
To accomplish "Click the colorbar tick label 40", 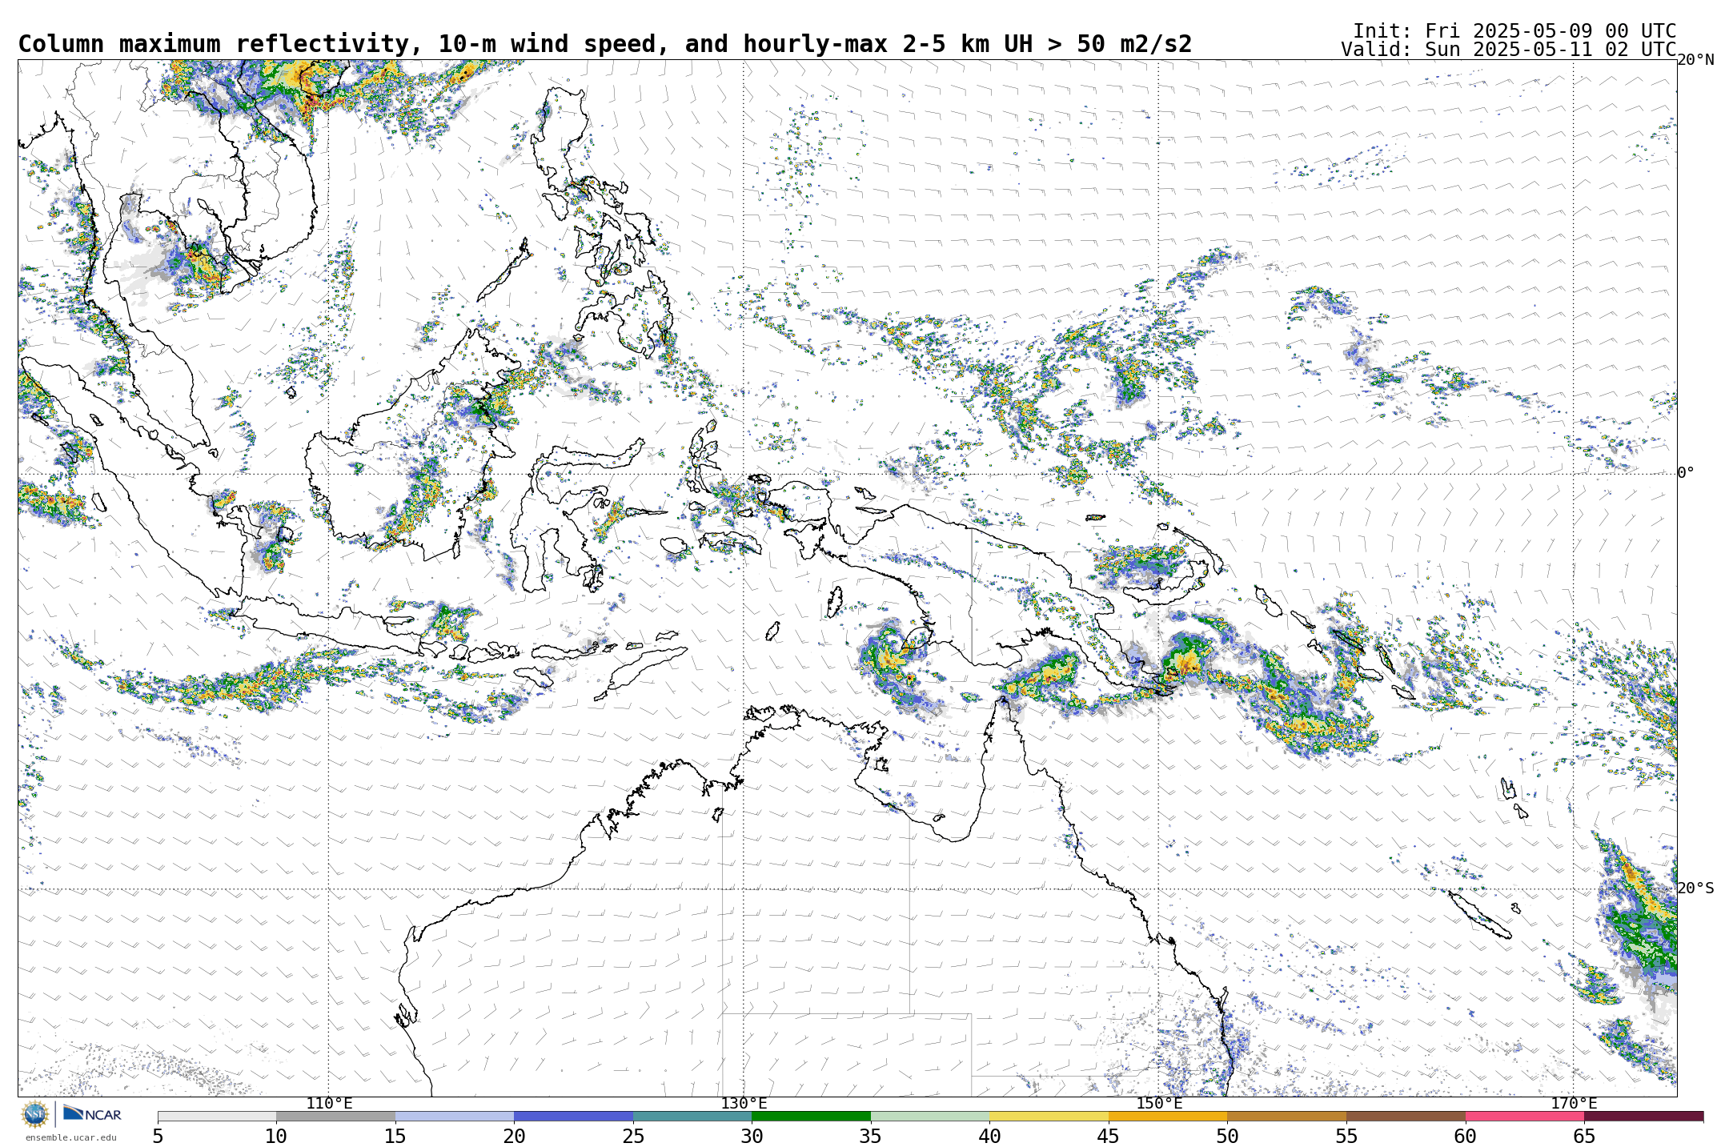I will coord(989,1137).
